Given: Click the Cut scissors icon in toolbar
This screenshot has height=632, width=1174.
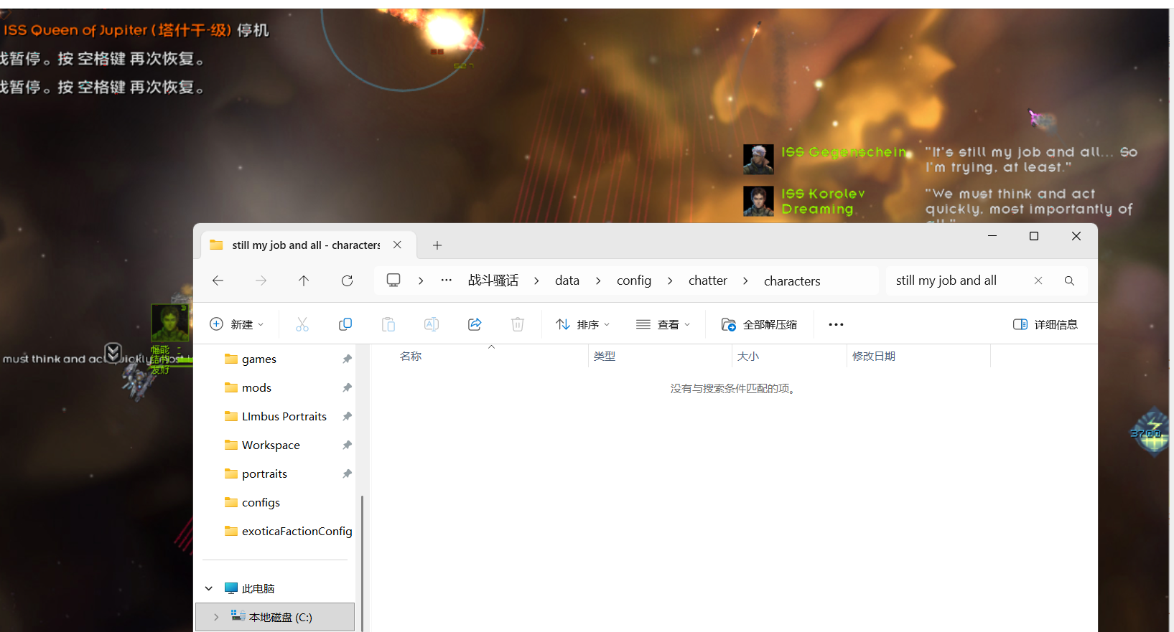Looking at the screenshot, I should (302, 324).
